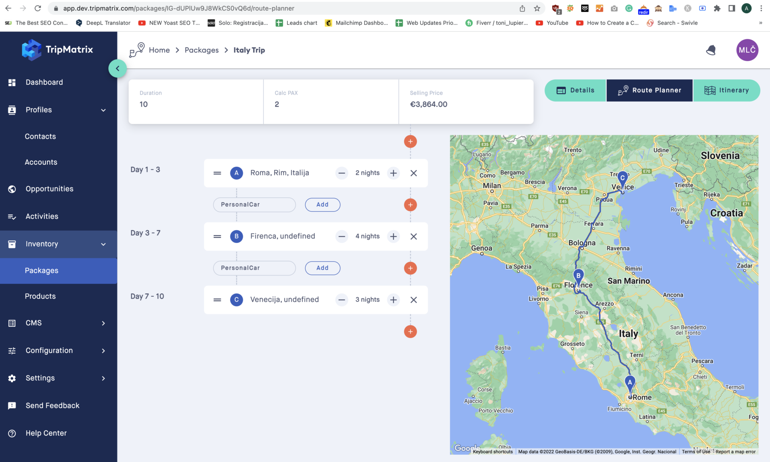770x462 pixels.
Task: Click the route planner icon next to breadcrumbs
Action: [136, 49]
